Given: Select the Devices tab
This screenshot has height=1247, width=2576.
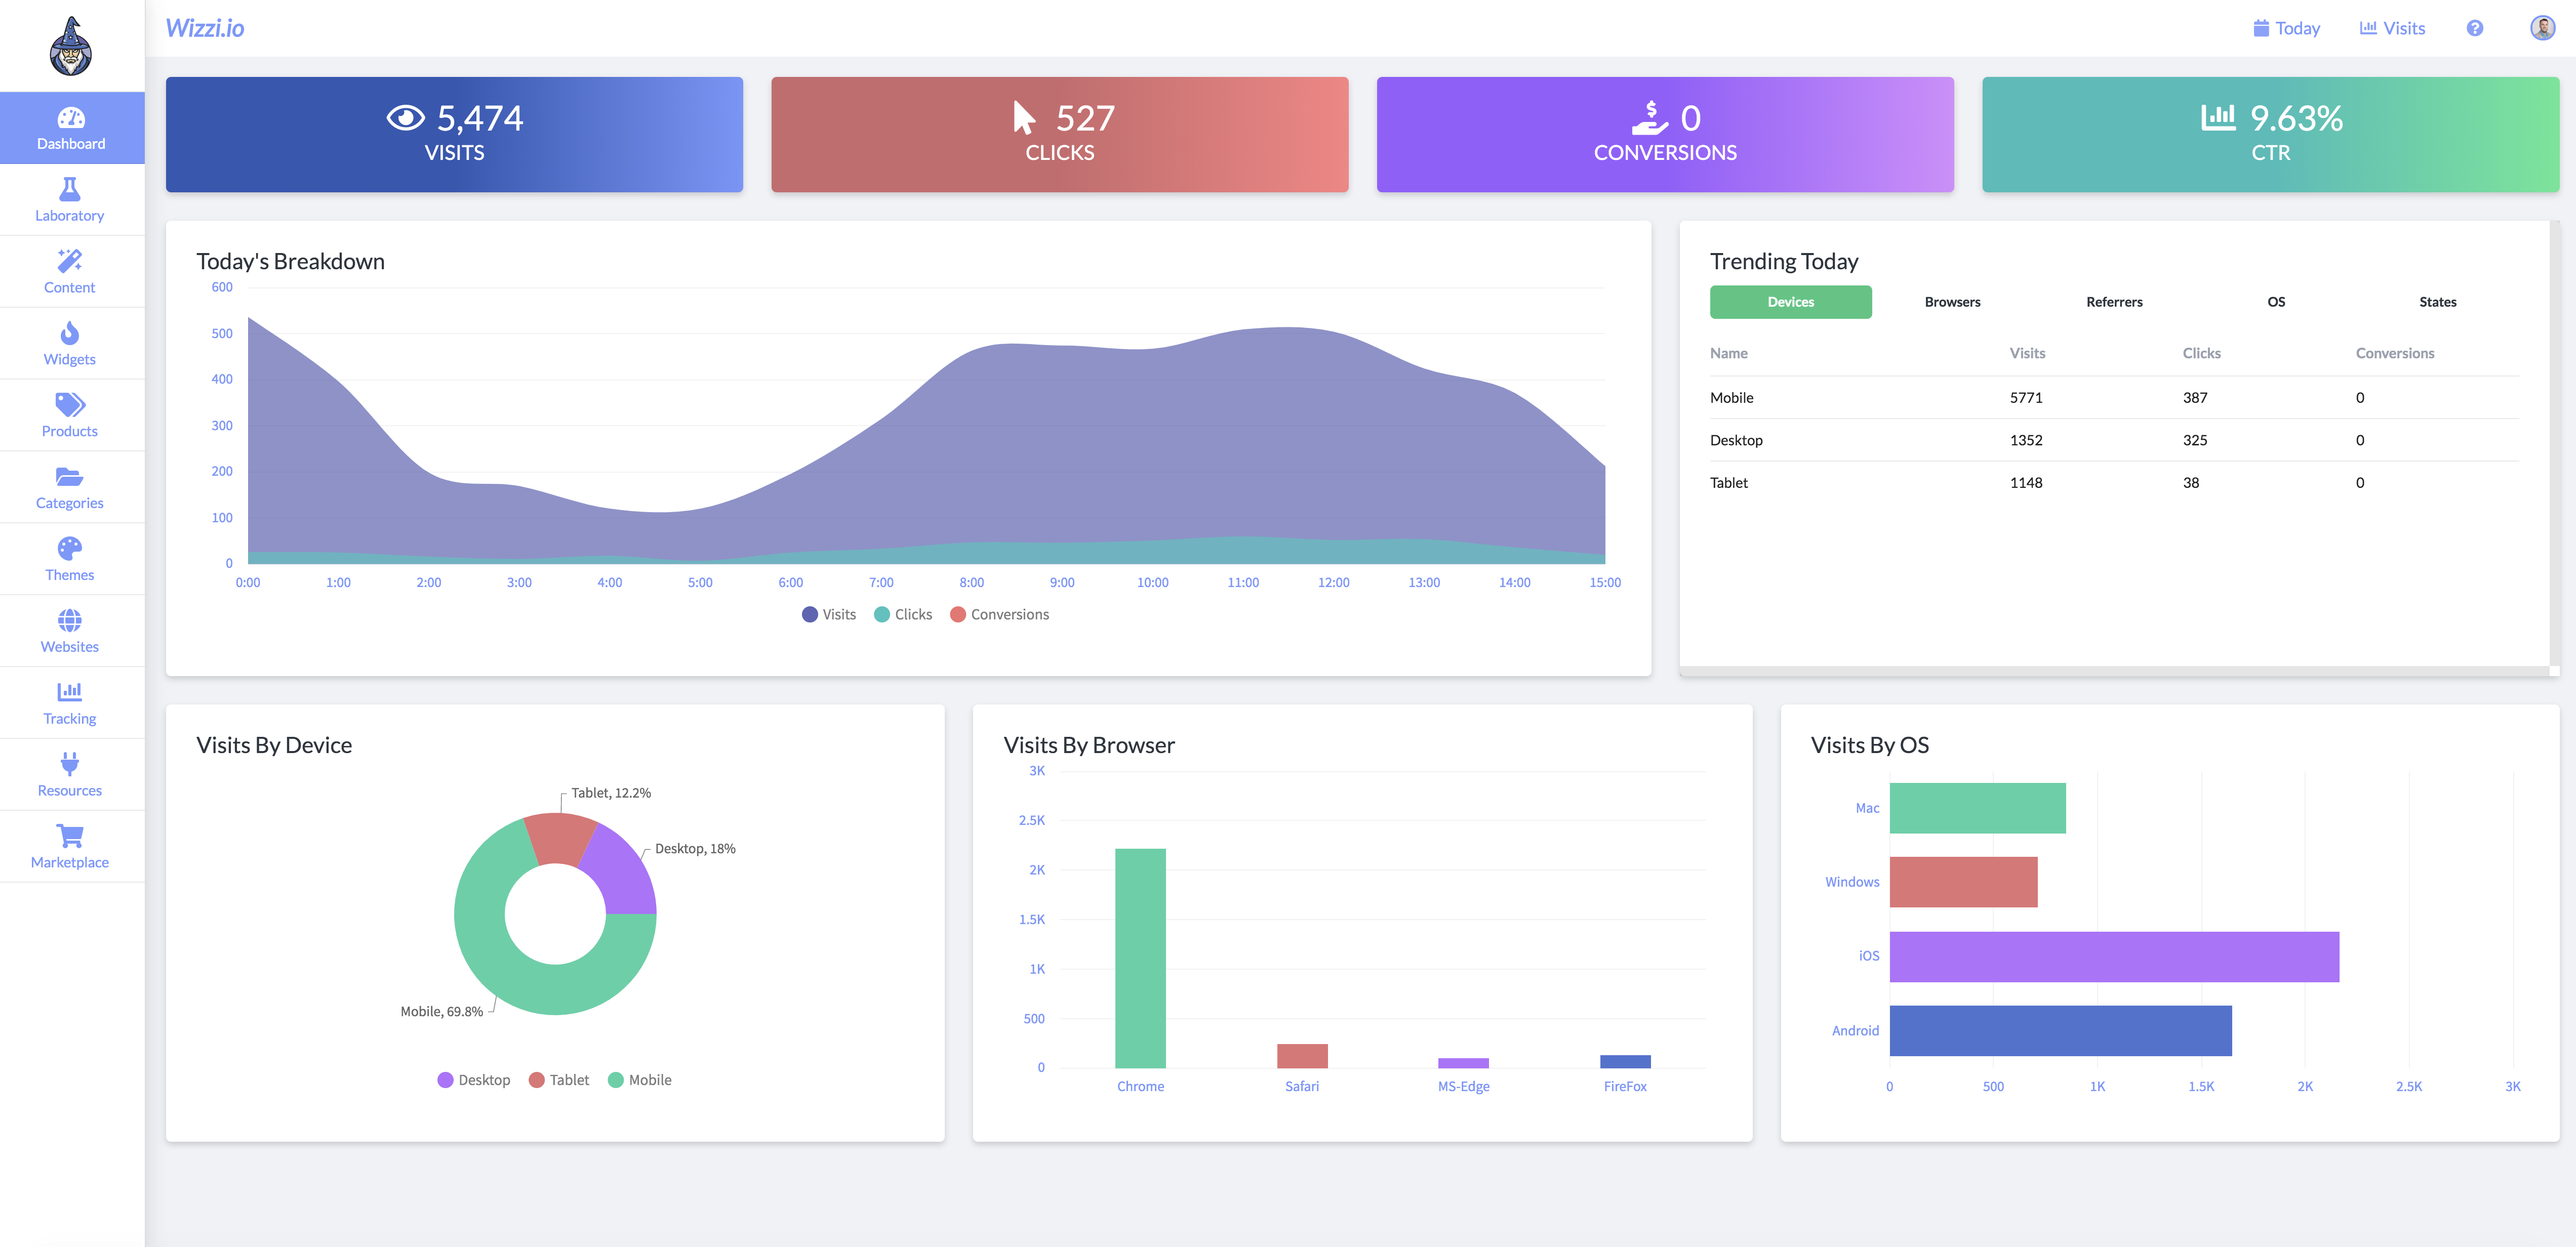Looking at the screenshot, I should 1790,302.
